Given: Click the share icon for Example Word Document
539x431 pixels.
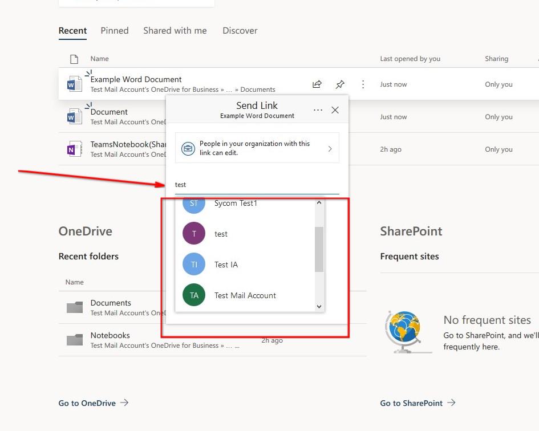Looking at the screenshot, I should [317, 84].
